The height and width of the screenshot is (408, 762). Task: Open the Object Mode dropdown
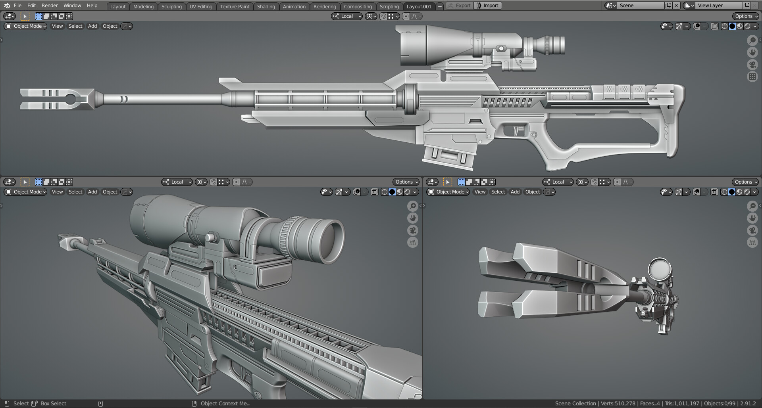click(x=25, y=26)
